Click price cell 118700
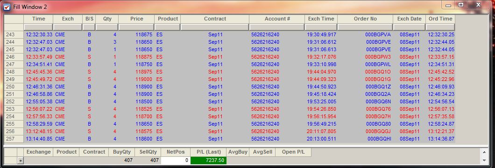 tap(144, 116)
